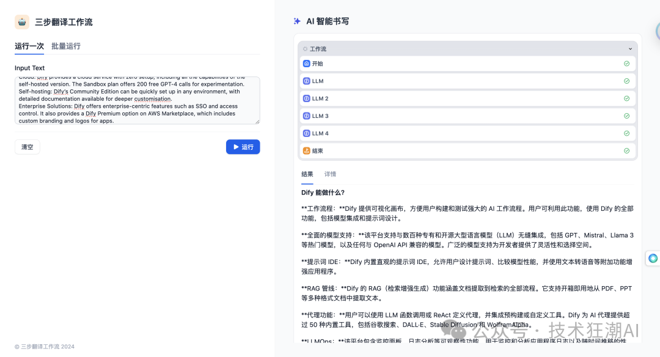
Task: Click the green check on 结束 row
Action: (x=627, y=151)
